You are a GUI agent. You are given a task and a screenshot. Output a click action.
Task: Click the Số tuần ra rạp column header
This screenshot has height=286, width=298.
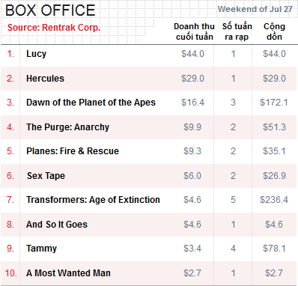237,31
